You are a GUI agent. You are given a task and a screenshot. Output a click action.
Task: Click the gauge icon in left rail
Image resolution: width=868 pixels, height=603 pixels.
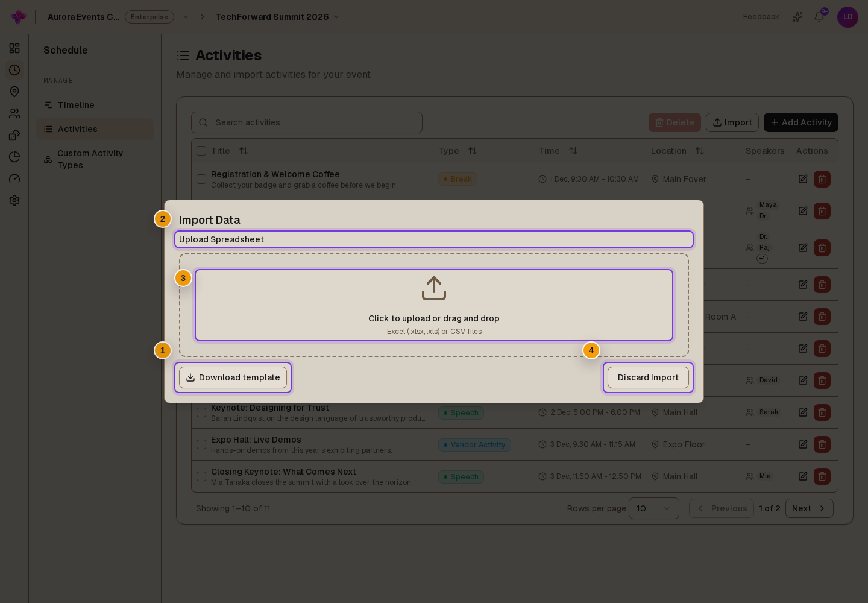click(x=14, y=178)
